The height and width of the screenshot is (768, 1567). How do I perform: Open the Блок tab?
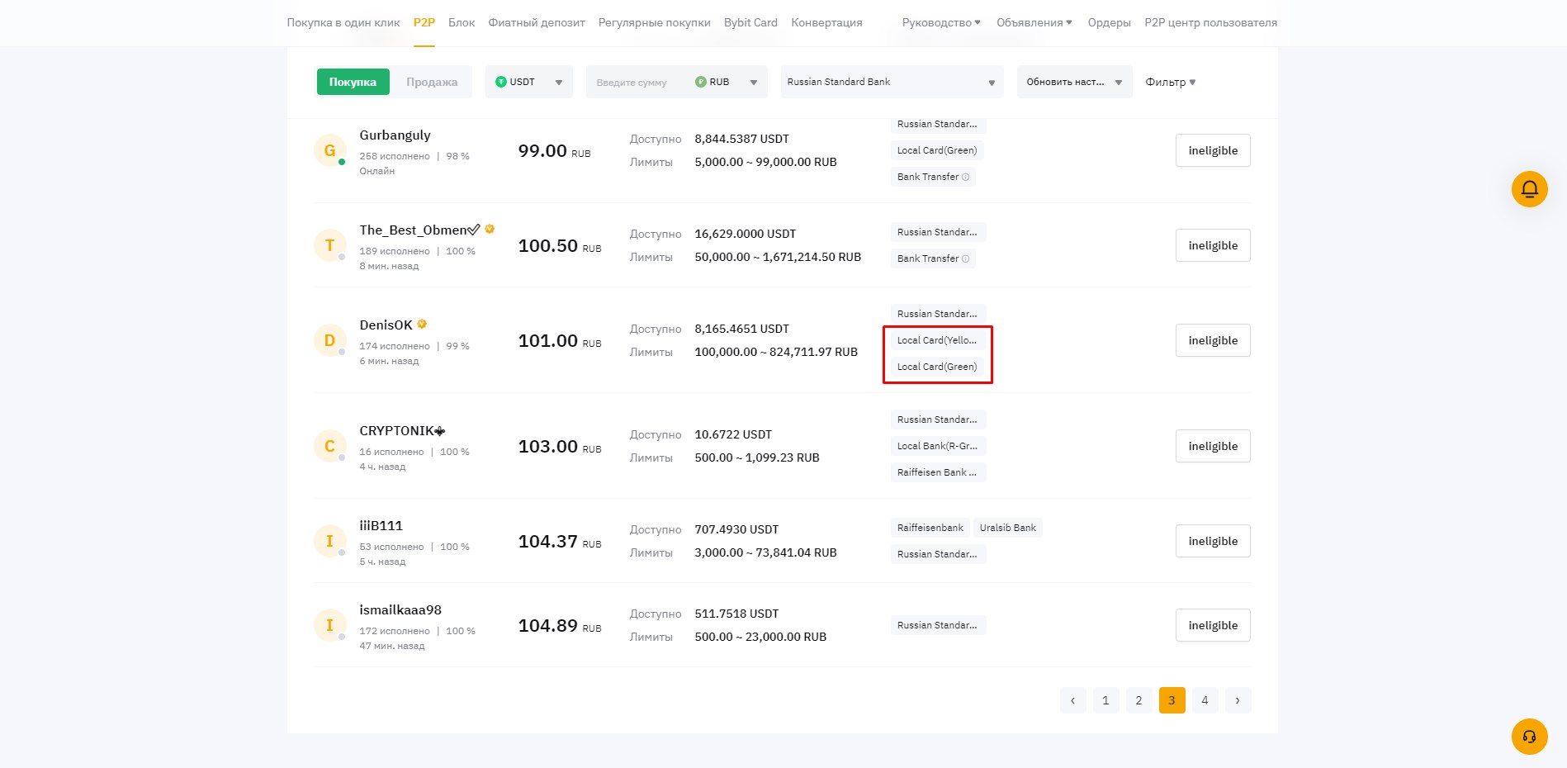point(462,22)
